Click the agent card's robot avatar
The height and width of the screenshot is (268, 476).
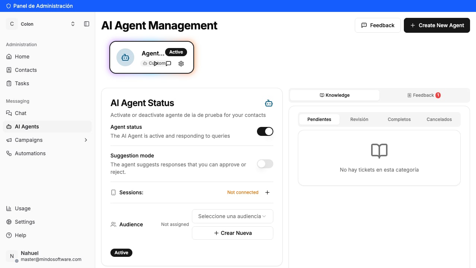(x=125, y=57)
